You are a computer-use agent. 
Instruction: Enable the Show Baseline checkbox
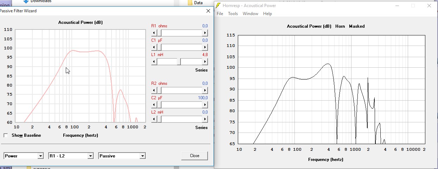point(6,135)
